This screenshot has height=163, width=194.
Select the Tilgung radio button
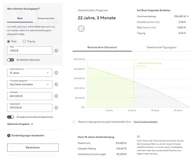(x=24, y=41)
